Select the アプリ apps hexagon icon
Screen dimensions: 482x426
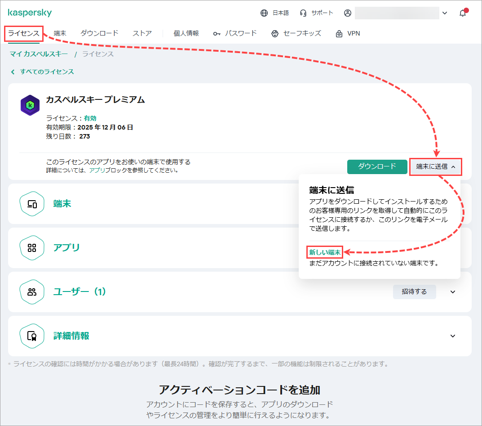(31, 248)
